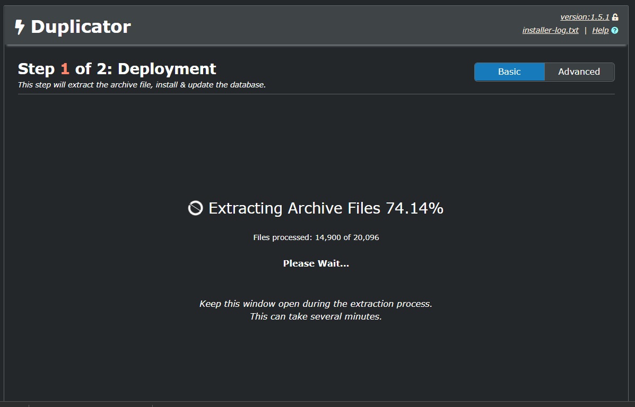Click the red step number 1
The image size is (635, 407).
(x=65, y=69)
